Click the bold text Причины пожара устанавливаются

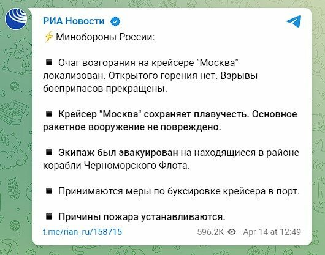tap(142, 217)
